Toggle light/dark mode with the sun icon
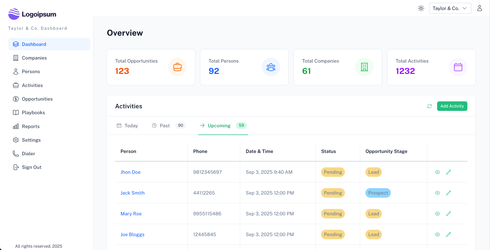Screen dimensions: 490x250 point(421,8)
